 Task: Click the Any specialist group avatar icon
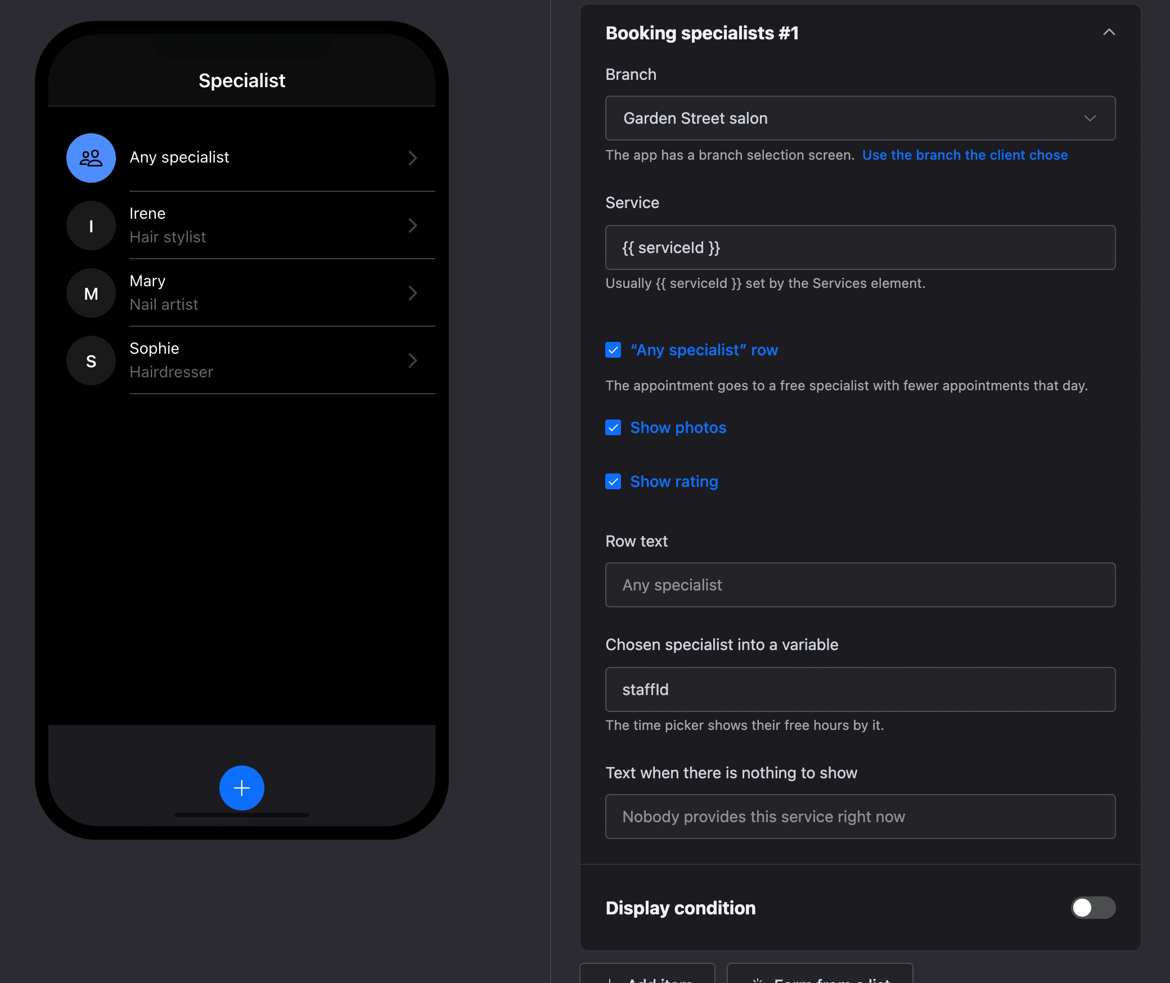(91, 158)
